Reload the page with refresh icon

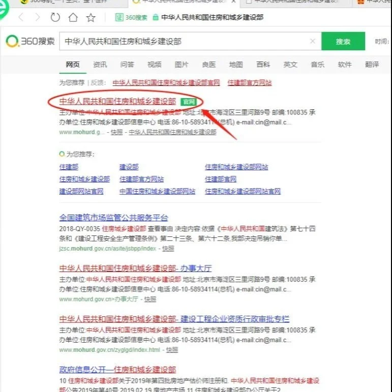55,17
